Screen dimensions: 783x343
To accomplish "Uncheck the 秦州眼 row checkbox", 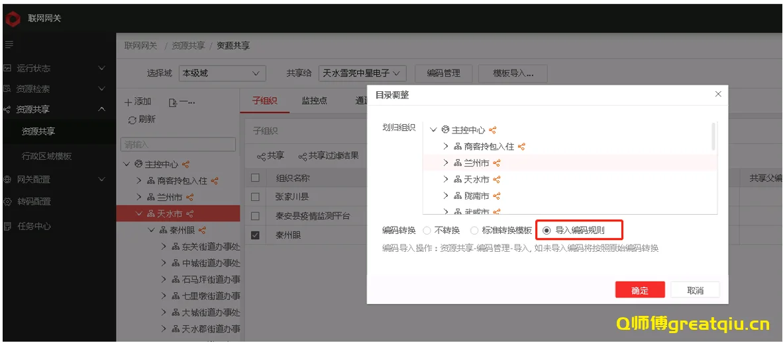I will (x=255, y=235).
